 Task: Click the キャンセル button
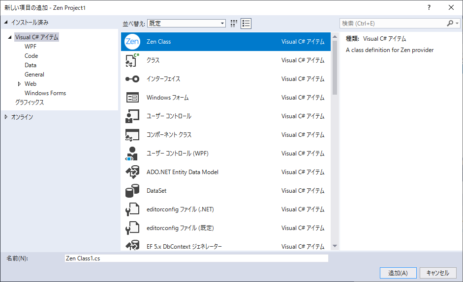point(438,273)
